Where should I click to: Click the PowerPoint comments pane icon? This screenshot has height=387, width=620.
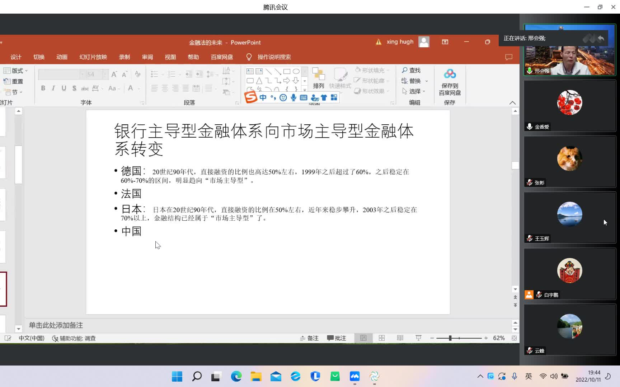509,57
